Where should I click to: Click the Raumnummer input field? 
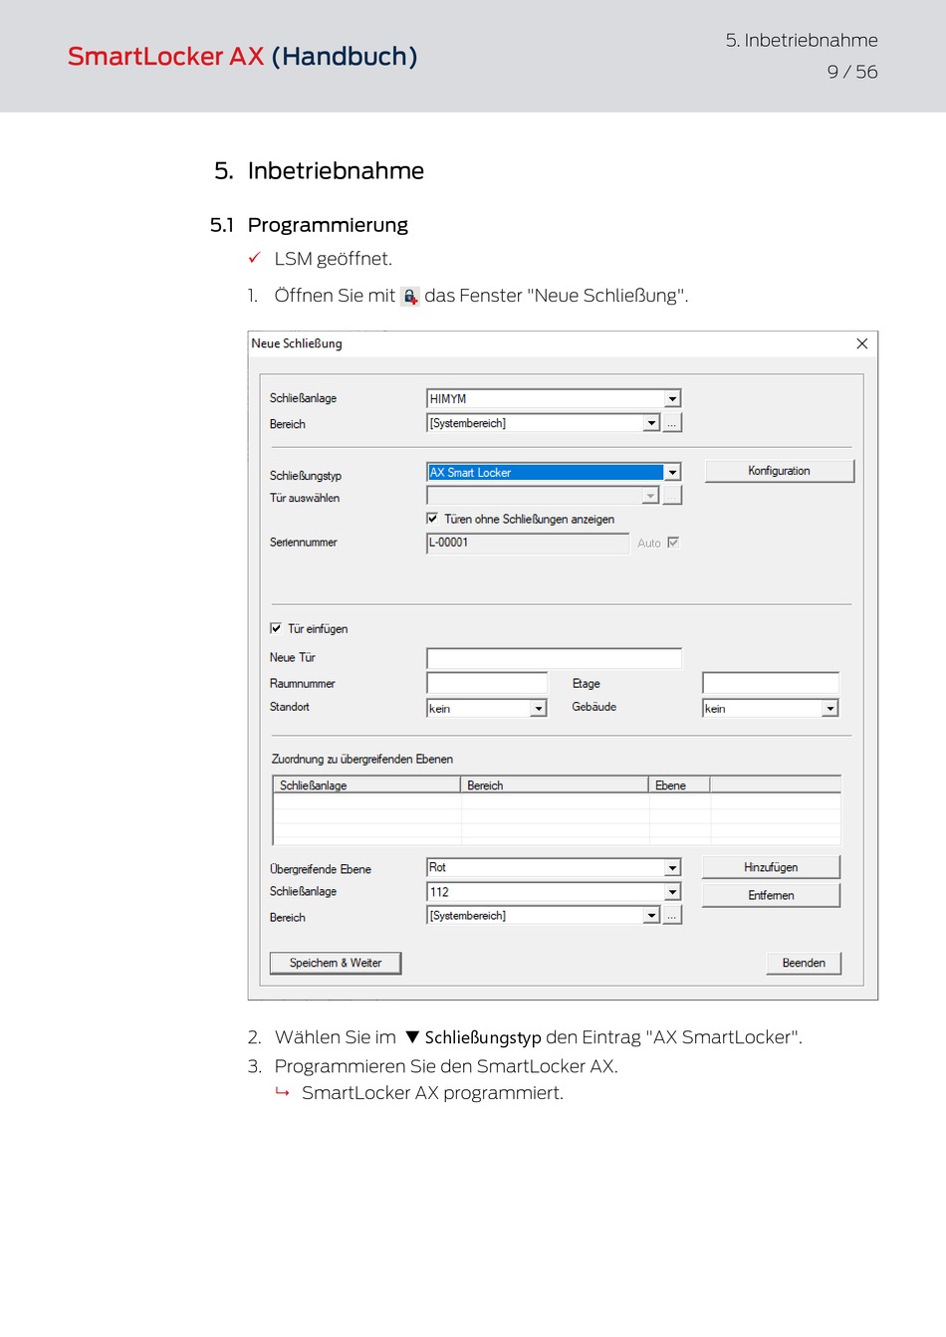pyautogui.click(x=487, y=683)
